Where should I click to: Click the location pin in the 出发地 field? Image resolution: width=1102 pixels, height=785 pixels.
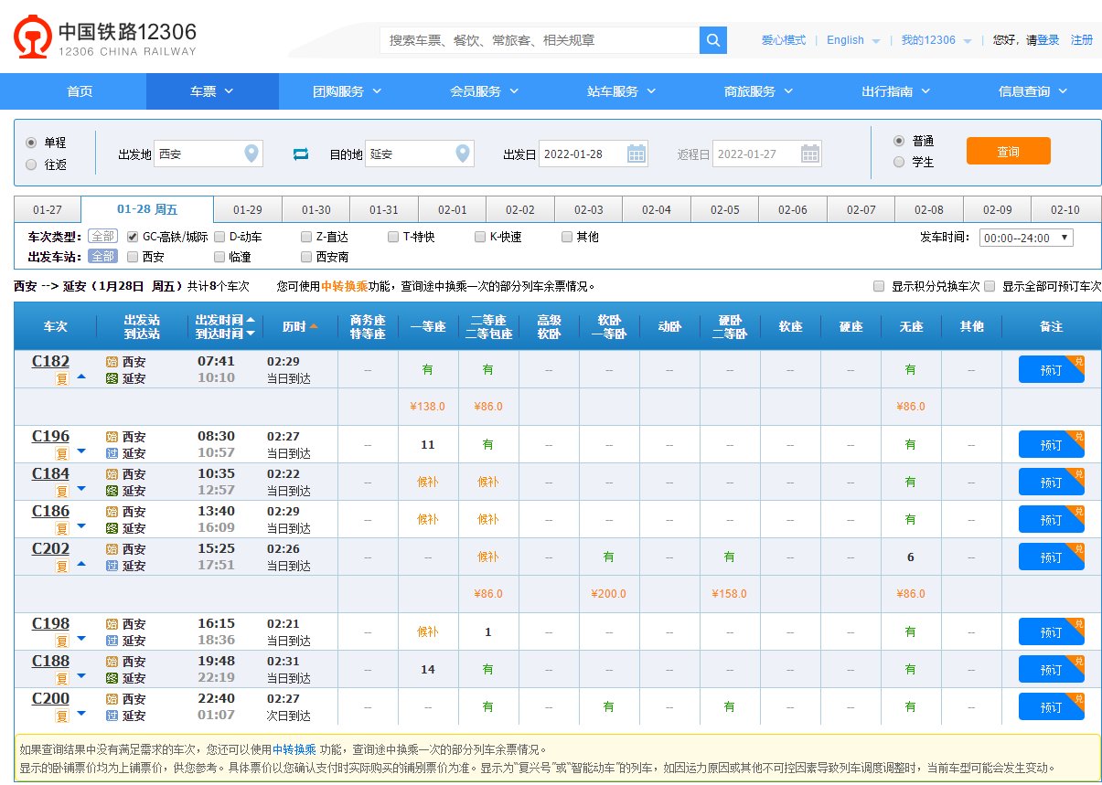[251, 154]
